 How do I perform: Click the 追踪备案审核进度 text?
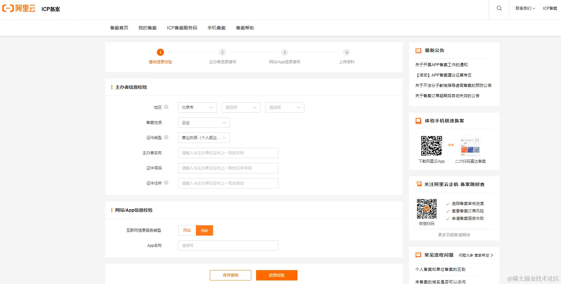click(468, 204)
